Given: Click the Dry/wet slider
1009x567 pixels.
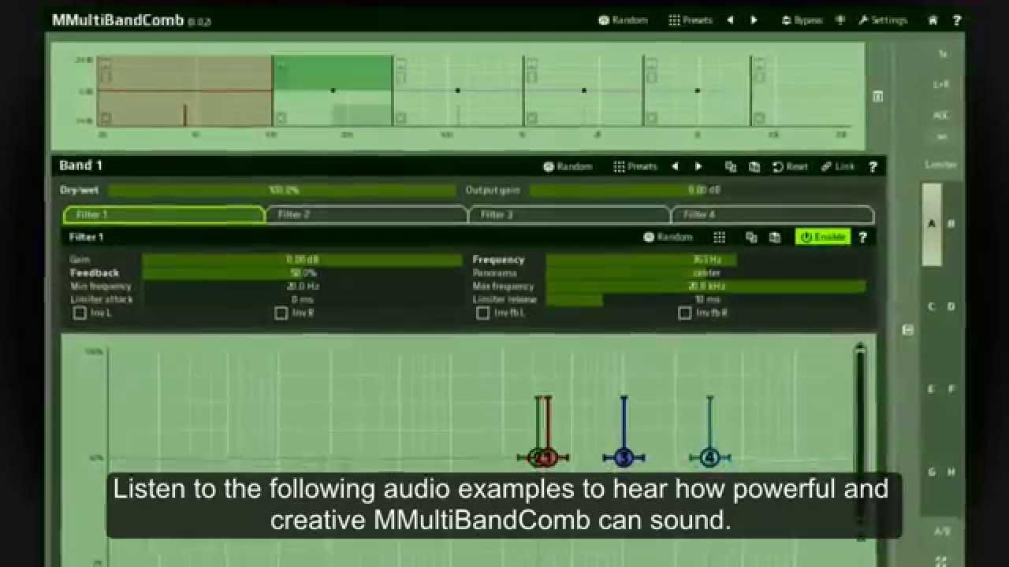Looking at the screenshot, I should tap(282, 190).
